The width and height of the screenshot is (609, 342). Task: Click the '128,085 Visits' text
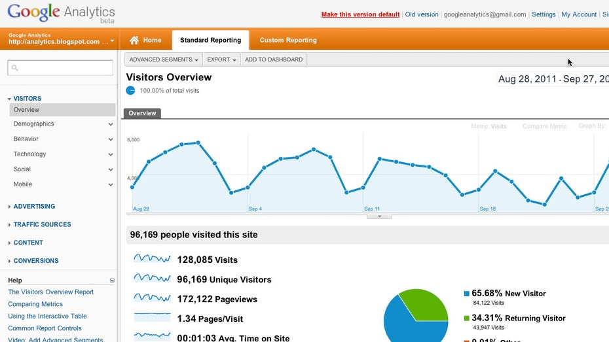[207, 260]
